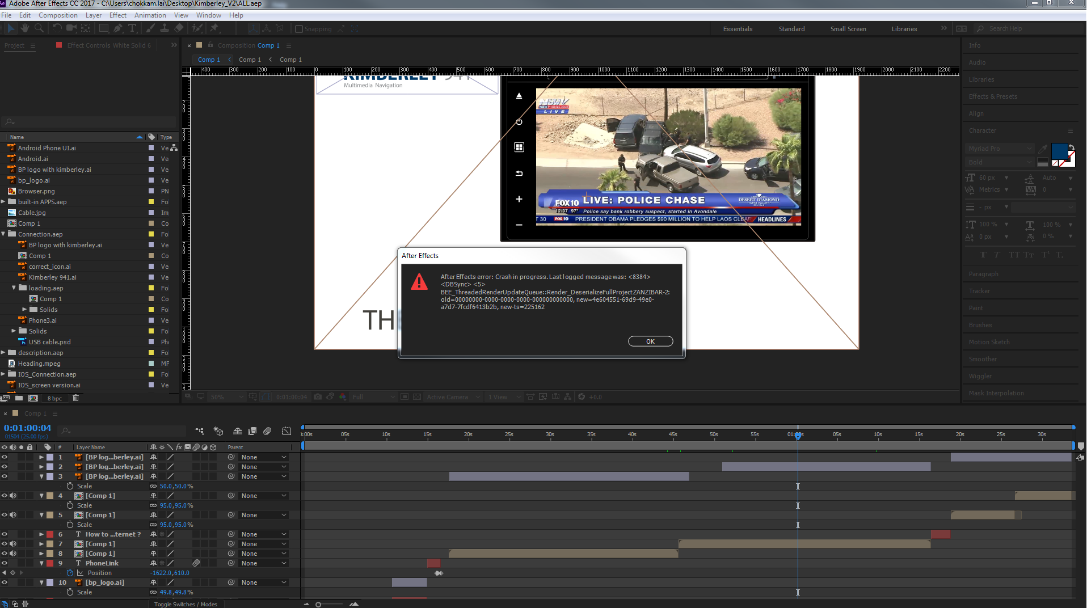Click the new folder icon in Project panel
The width and height of the screenshot is (1087, 608).
point(19,398)
